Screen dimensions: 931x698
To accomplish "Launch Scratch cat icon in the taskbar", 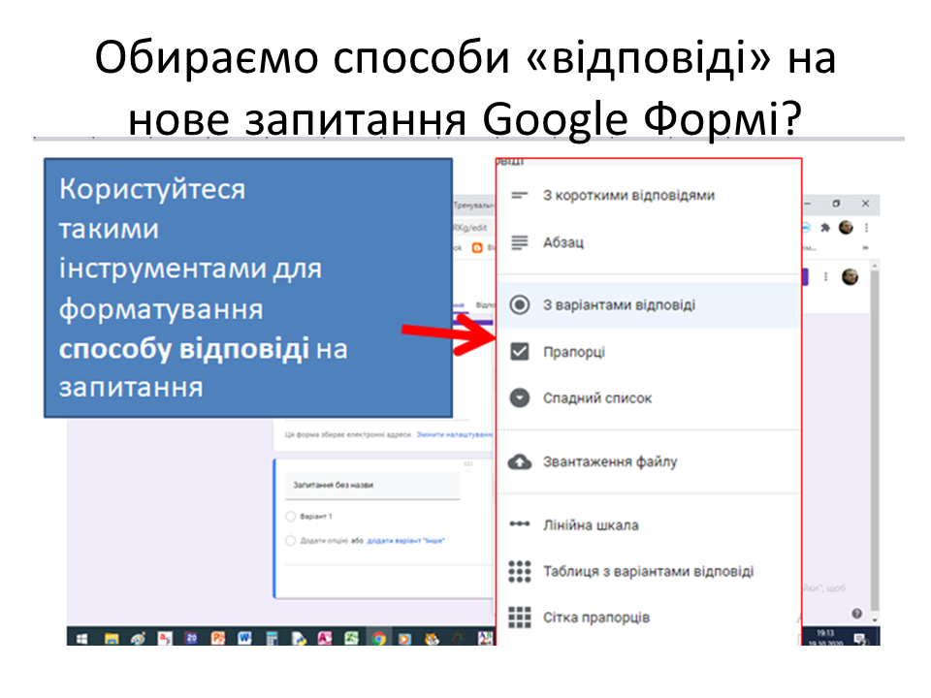I will [x=432, y=639].
